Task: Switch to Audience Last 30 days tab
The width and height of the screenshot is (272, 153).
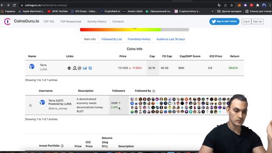Action: 170,39
